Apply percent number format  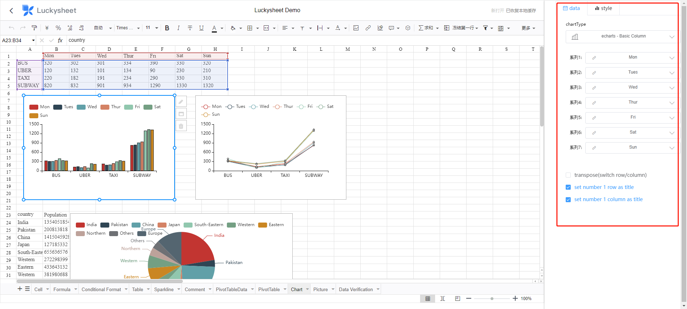(58, 28)
